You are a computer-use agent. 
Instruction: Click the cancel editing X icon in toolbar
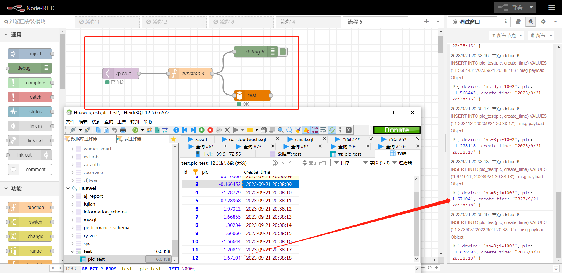point(227,130)
